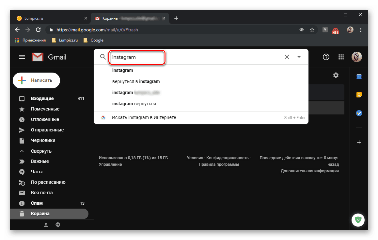
Task: Click site security lock icon
Action: tap(51, 30)
